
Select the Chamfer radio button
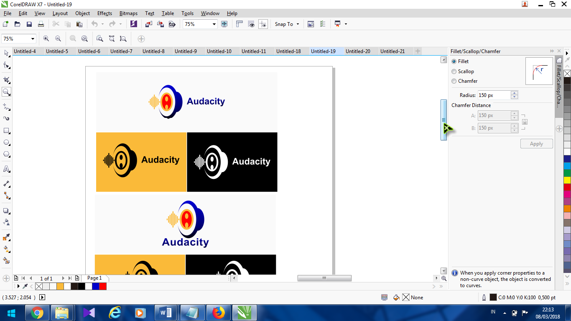[454, 81]
